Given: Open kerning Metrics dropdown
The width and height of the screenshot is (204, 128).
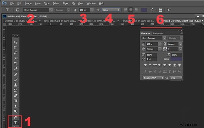Looking at the screenshot, I should [160, 49].
